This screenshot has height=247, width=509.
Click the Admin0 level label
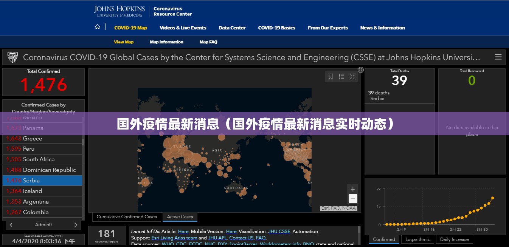(43, 225)
